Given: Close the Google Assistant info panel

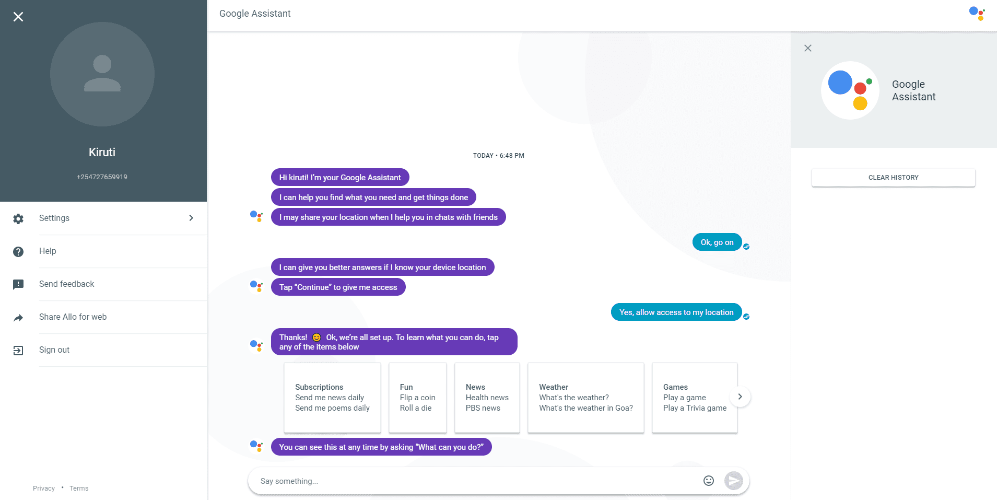Looking at the screenshot, I should coord(808,48).
